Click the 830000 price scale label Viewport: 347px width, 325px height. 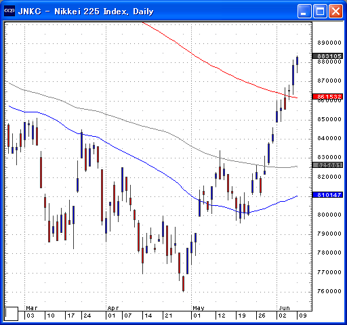(329, 157)
